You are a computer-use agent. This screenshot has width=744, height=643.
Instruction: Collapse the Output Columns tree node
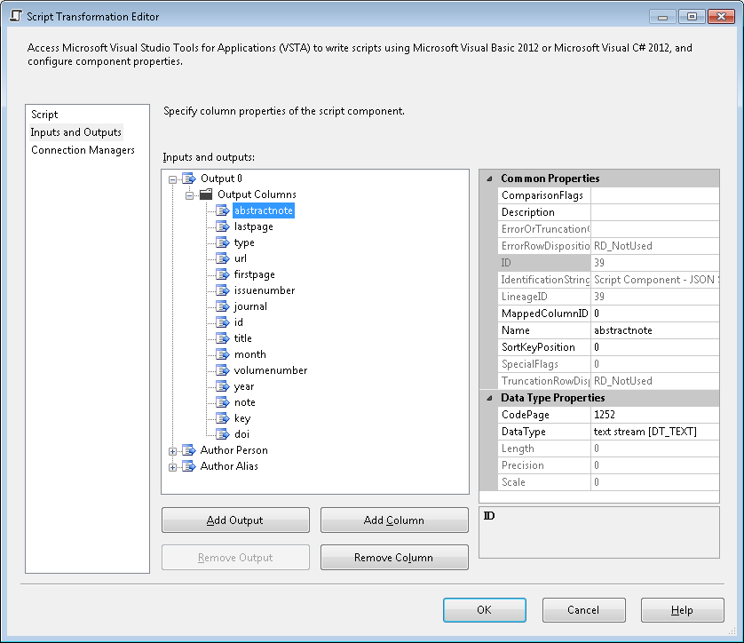click(x=187, y=194)
